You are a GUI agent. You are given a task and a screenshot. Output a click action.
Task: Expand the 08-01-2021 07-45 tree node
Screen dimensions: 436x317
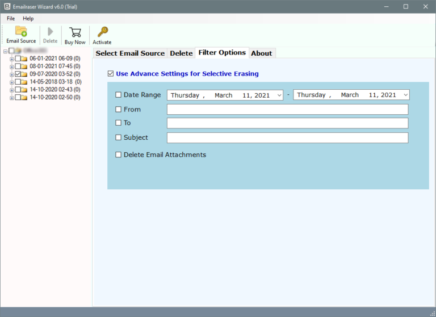tap(12, 66)
